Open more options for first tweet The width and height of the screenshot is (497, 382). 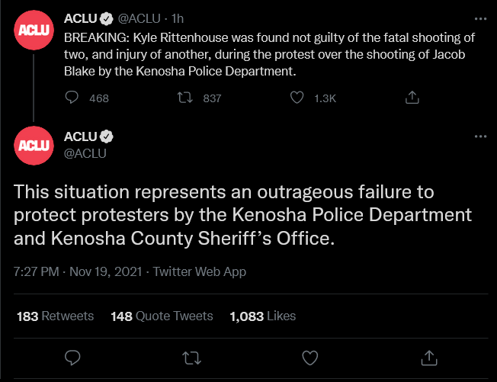[479, 18]
